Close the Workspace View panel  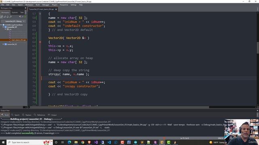25,8
